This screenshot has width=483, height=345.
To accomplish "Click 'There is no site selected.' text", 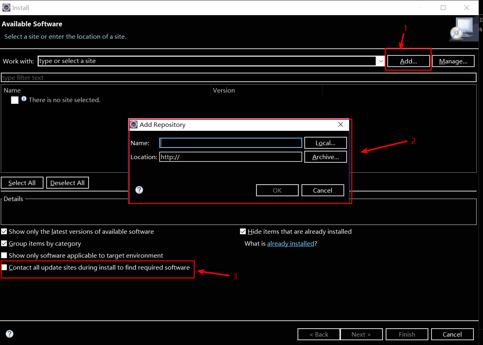I will pos(65,100).
